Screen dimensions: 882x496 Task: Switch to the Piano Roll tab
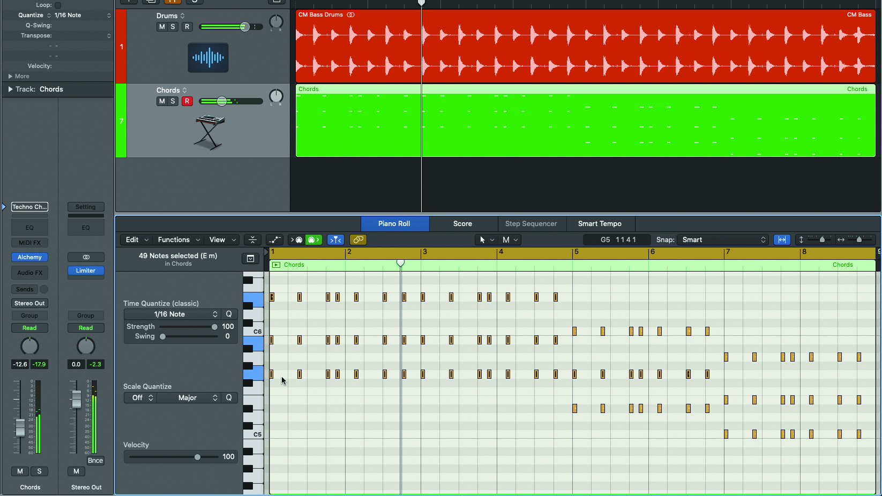point(394,224)
